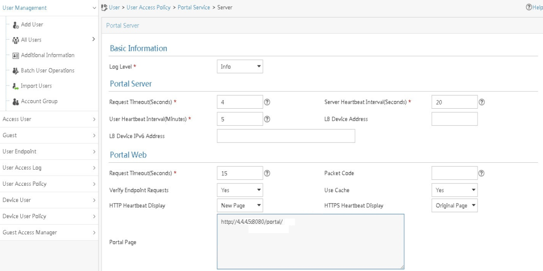Screen dimensions: 543x271
Task: Click the LB Device Address field
Action: pyautogui.click(x=455, y=119)
